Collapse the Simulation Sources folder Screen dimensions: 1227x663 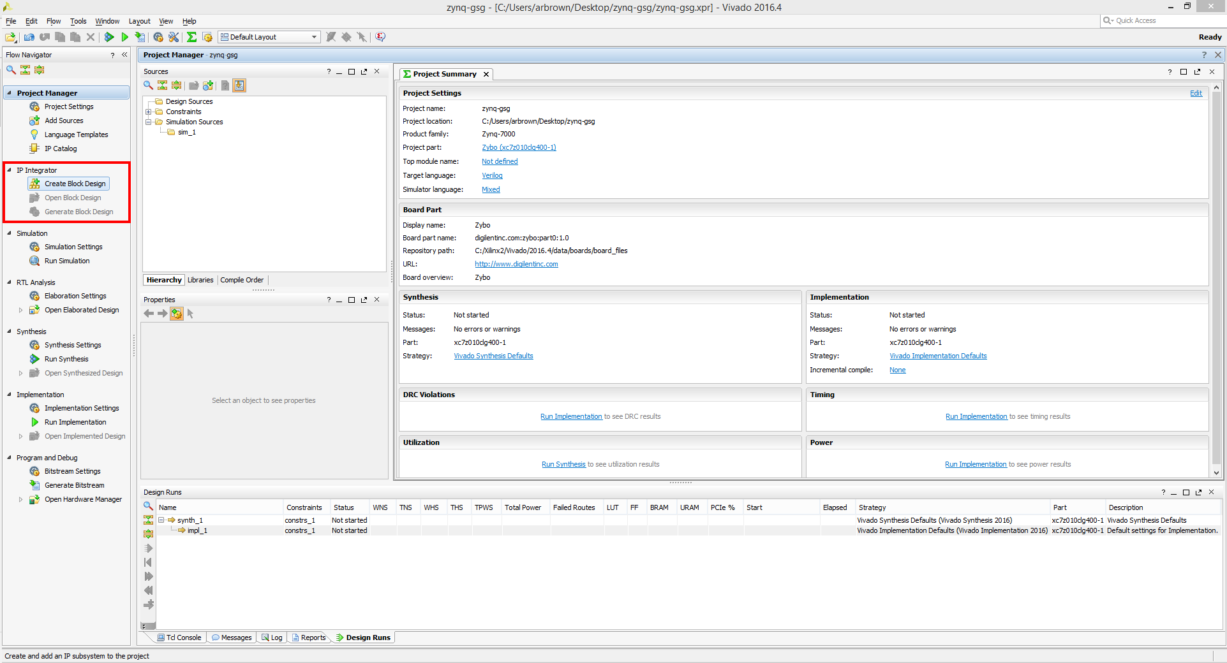point(148,122)
